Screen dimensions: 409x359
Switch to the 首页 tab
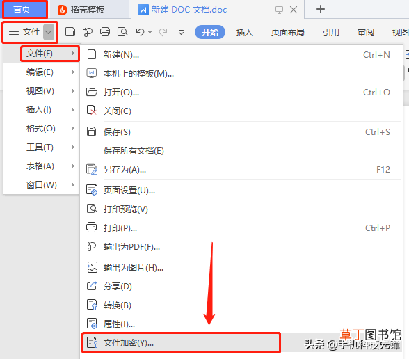point(25,10)
